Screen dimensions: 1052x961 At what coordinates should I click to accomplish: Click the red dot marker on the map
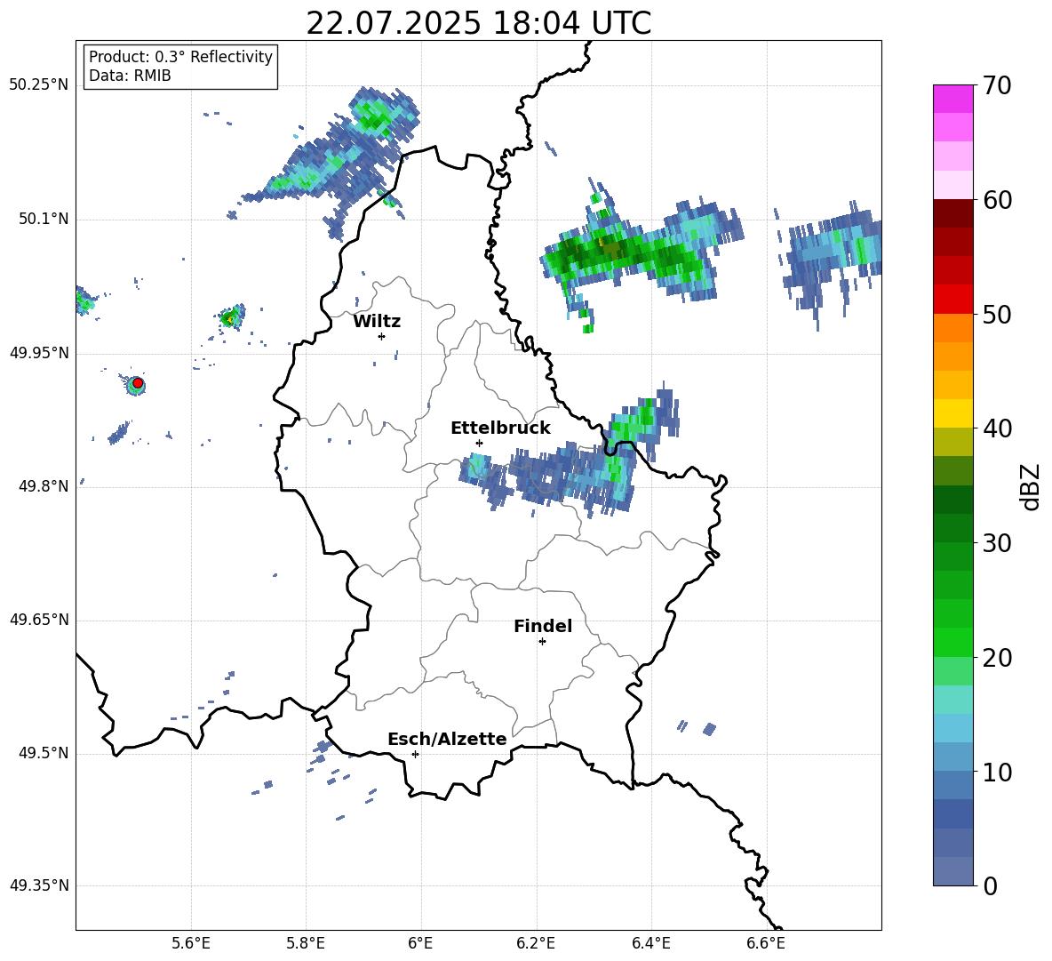coord(138,383)
